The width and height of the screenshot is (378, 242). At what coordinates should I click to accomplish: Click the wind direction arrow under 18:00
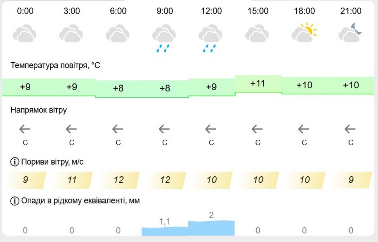click(304, 129)
